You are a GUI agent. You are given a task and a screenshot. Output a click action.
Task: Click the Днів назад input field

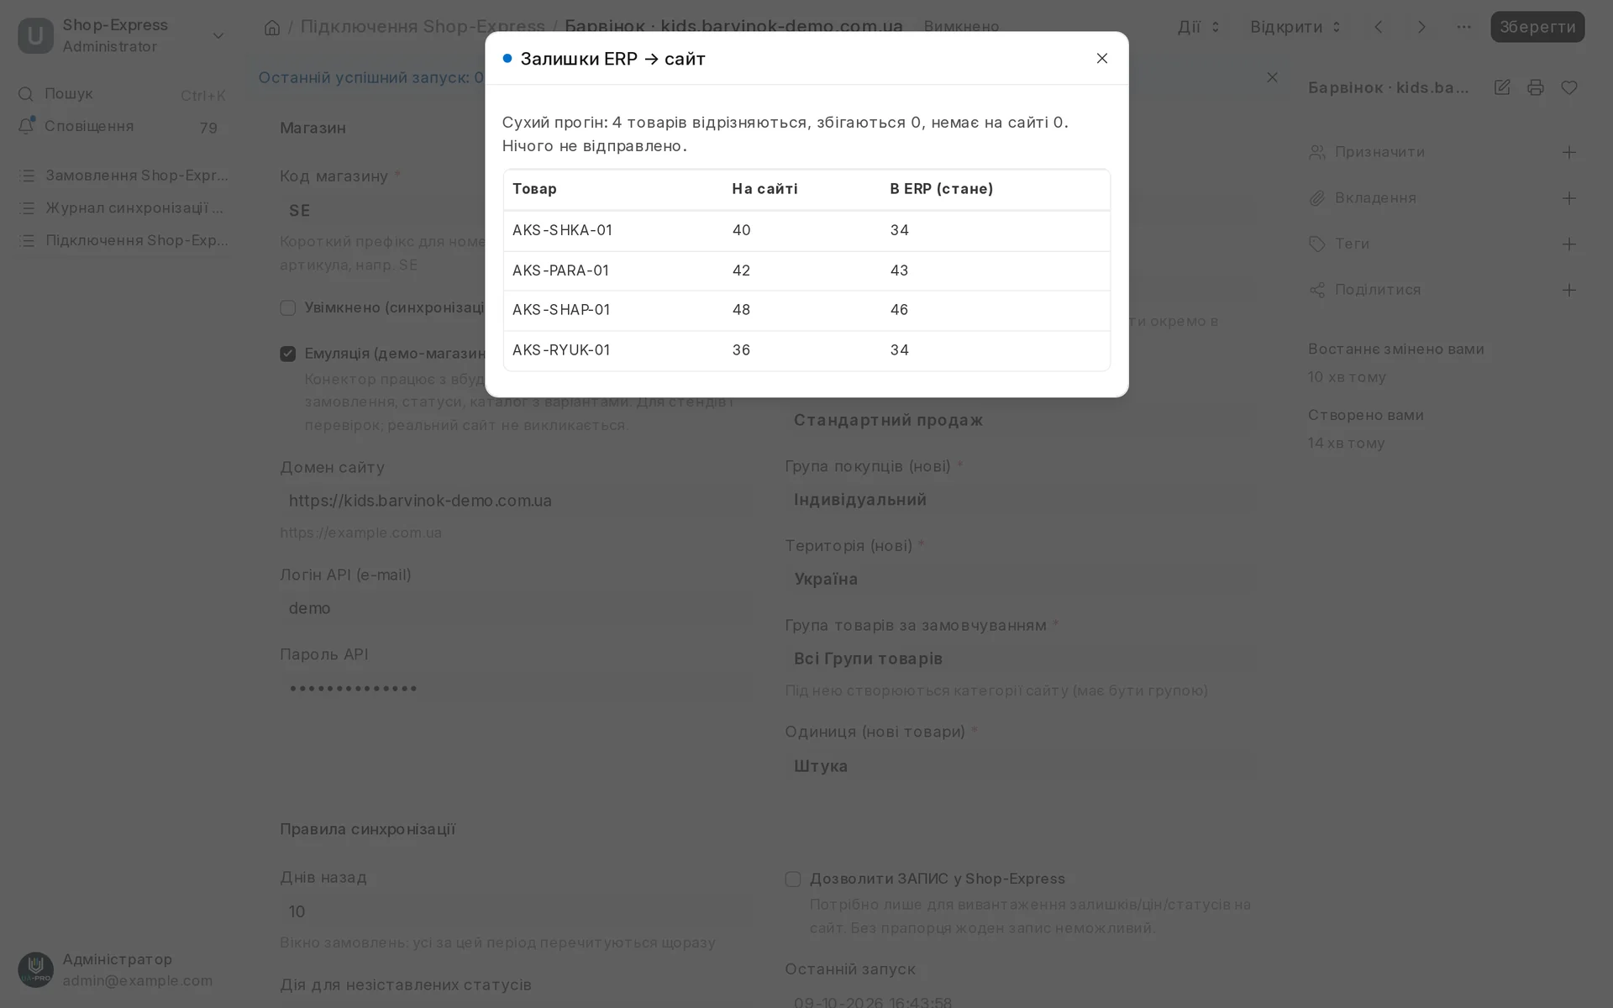click(516, 911)
